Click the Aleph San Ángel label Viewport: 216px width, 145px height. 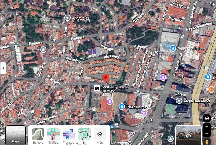(x=197, y=101)
